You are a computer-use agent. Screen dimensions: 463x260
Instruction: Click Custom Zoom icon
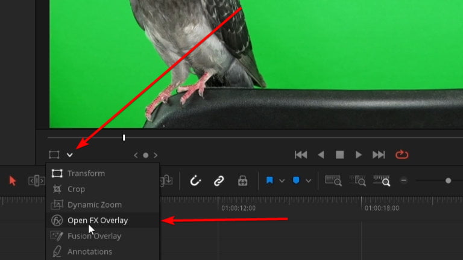coord(382,181)
